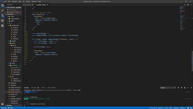Open the Extensions view

[x=2, y=25]
